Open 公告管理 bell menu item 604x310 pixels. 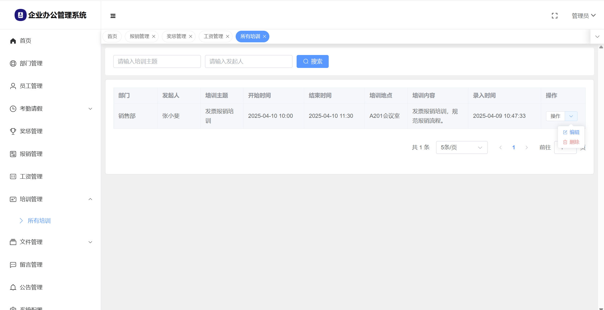31,287
